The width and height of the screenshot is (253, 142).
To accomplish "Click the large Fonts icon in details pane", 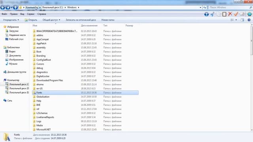I will pyautogui.click(x=7, y=137).
